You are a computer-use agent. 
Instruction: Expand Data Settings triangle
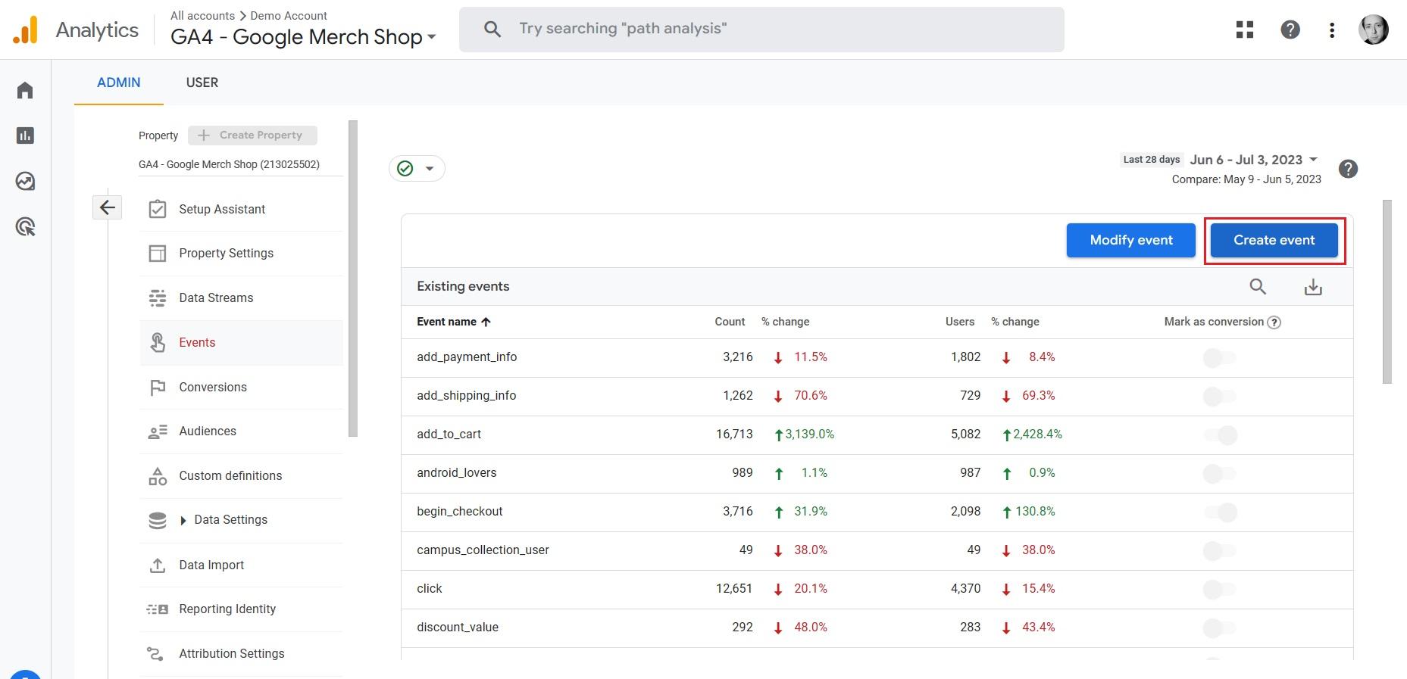click(x=183, y=520)
